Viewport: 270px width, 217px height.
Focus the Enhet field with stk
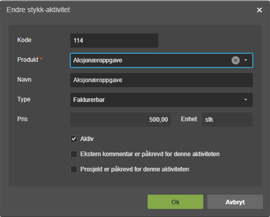(x=228, y=120)
